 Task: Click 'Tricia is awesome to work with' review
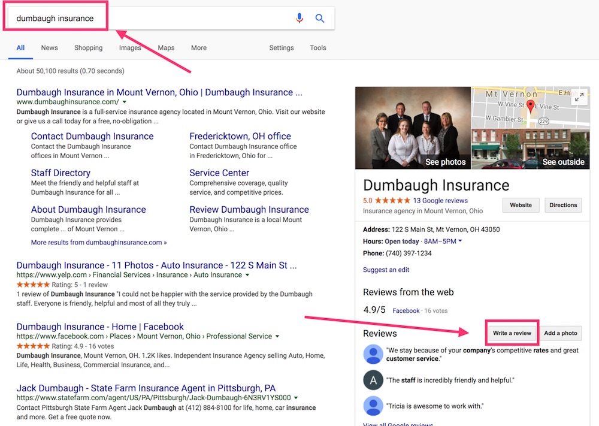[x=435, y=406]
